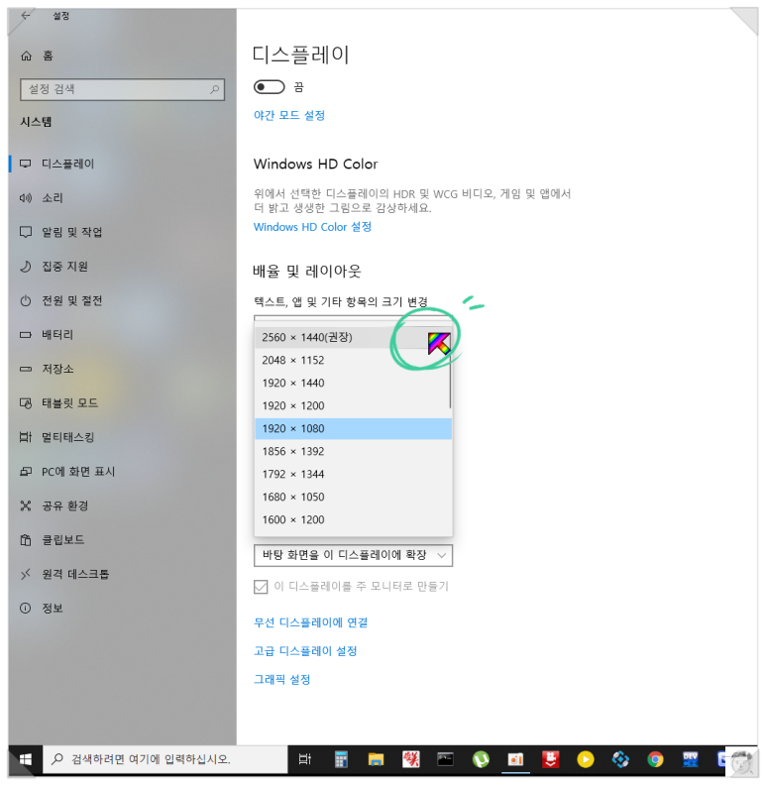
Task: Click the 공유 환경 shared experiences icon
Action: click(26, 505)
